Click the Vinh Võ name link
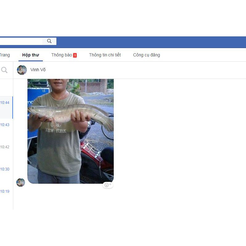The width and height of the screenshot is (246, 246). (x=38, y=70)
